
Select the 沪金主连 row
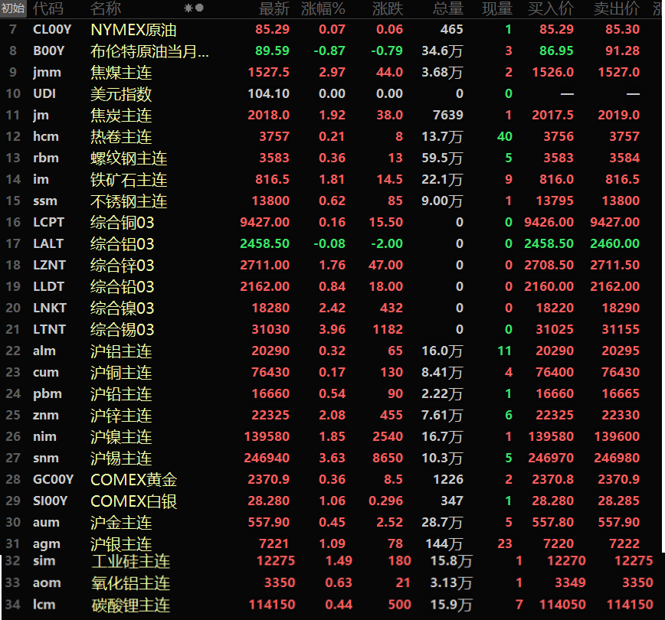332,523
